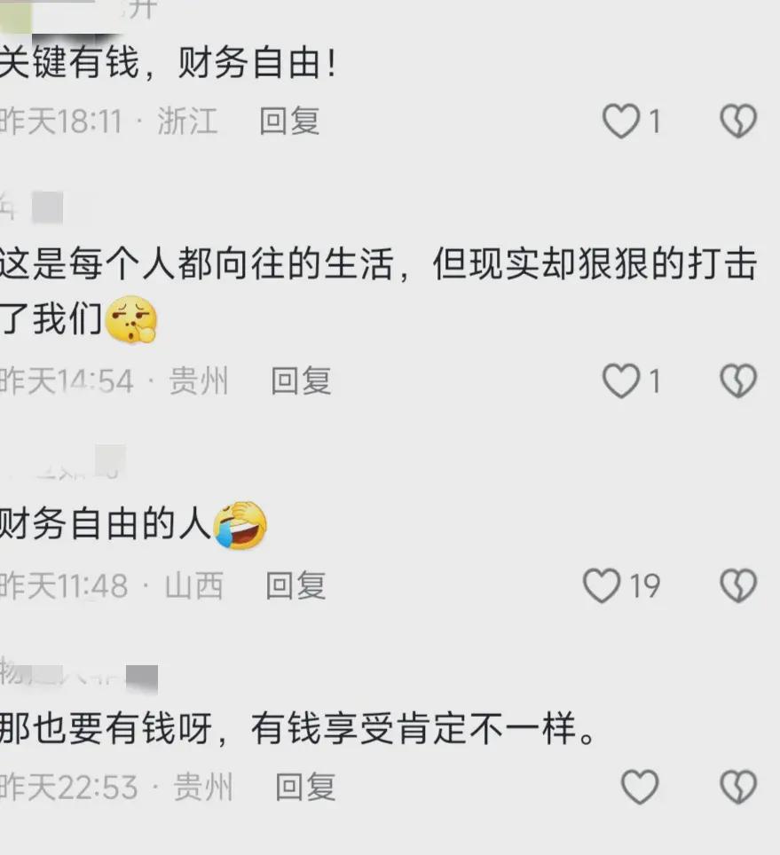Reply to the 昨天22:53 贵州 comment
The image size is (780, 855).
pyautogui.click(x=305, y=787)
